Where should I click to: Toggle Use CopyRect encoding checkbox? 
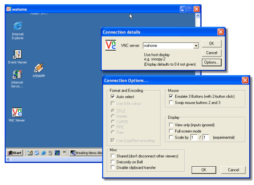pos(112,140)
